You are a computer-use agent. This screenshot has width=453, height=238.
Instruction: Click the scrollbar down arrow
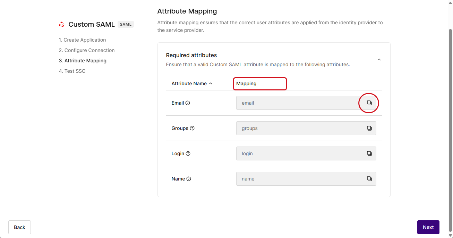tap(450, 236)
